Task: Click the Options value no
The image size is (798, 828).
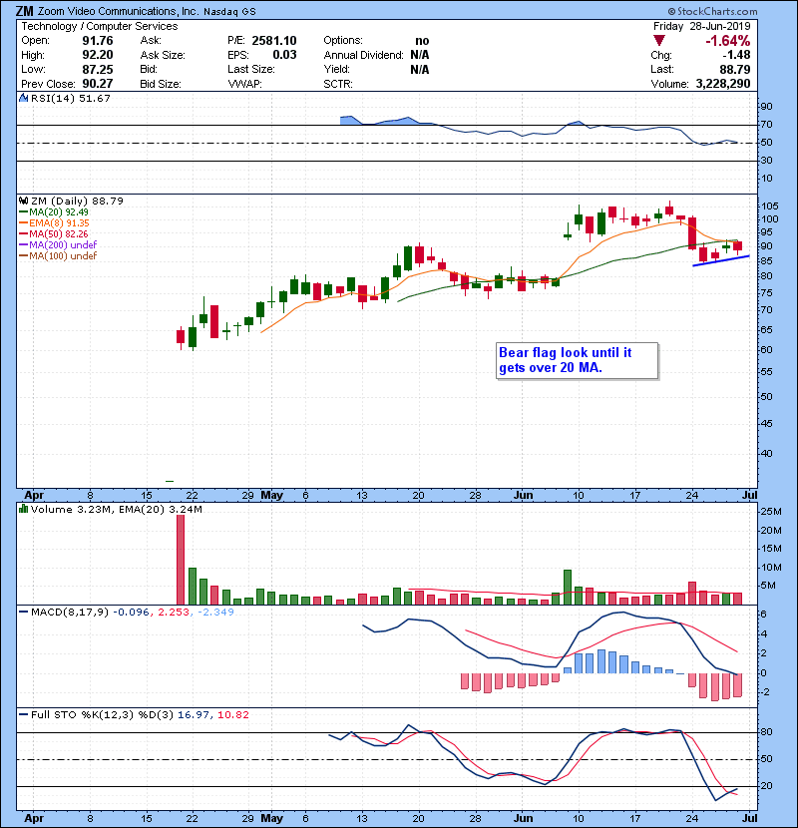Action: tap(422, 41)
